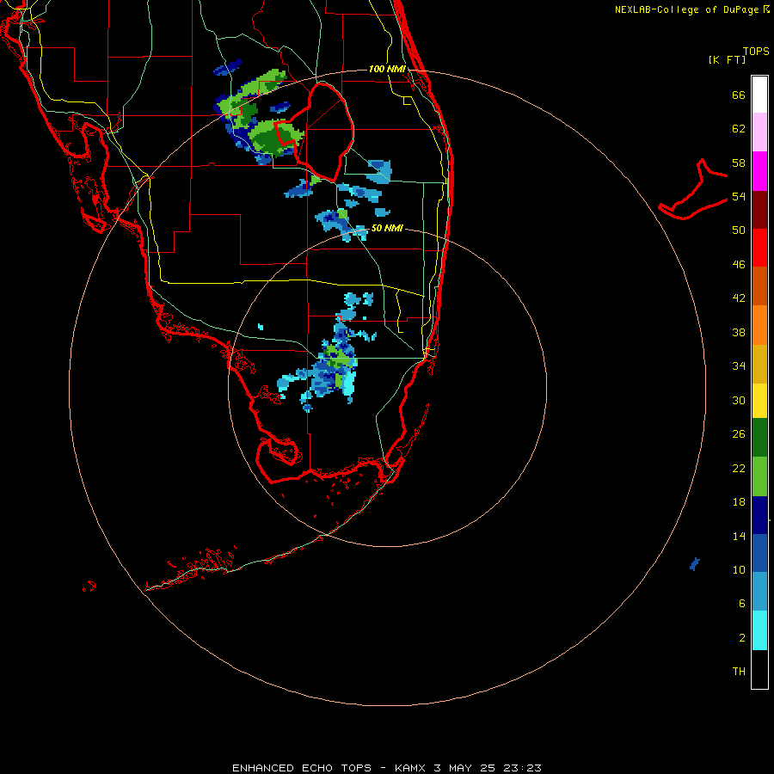Click the legend value '26'
This screenshot has height=774, width=774.
[739, 434]
